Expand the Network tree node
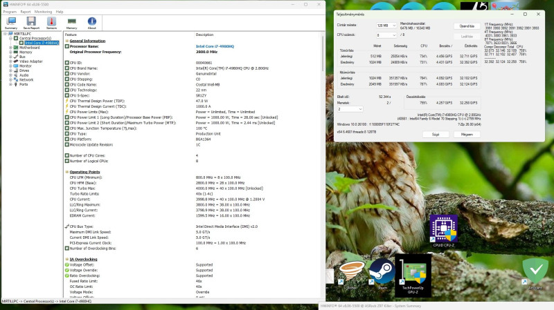This screenshot has width=554, height=310. pos(10,79)
